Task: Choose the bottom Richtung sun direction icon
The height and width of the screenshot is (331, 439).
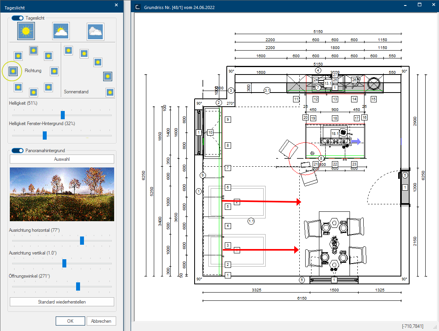Action: coord(34,92)
